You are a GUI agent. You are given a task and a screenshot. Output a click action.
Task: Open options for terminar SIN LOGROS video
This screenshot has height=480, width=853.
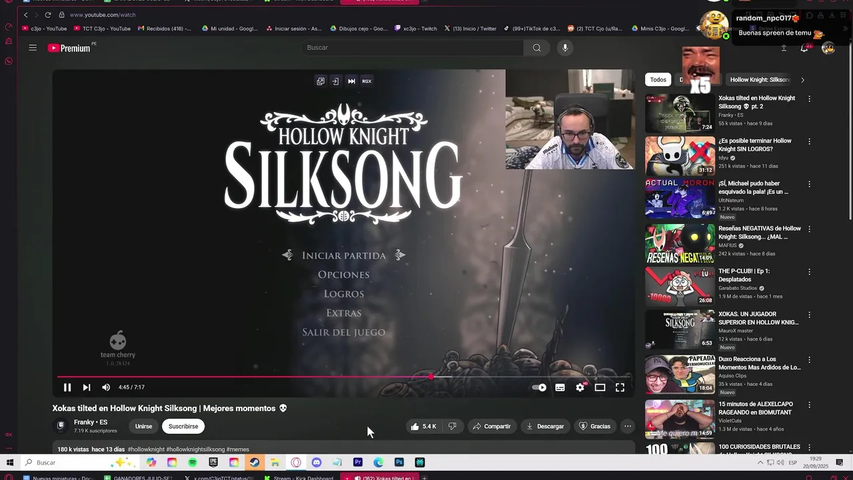coord(810,141)
